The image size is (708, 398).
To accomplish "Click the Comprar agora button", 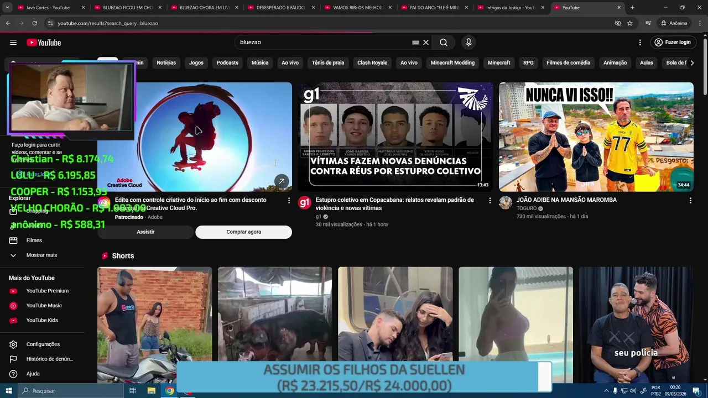I will click(243, 232).
